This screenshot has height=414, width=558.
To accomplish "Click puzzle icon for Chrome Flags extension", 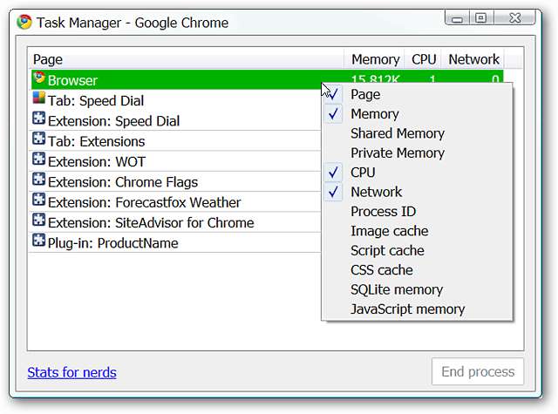I will 39,180.
